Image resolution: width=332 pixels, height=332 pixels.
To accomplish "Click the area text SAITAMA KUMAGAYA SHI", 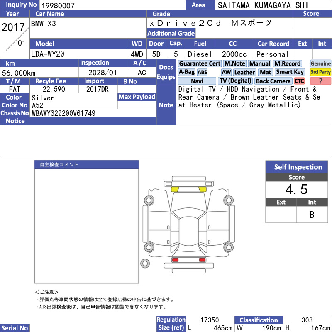I will pos(263,5).
